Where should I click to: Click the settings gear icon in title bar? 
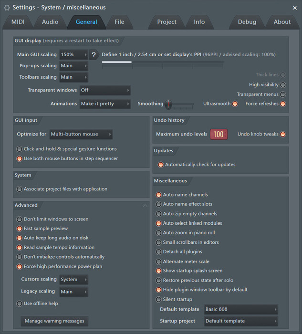coord(7,8)
